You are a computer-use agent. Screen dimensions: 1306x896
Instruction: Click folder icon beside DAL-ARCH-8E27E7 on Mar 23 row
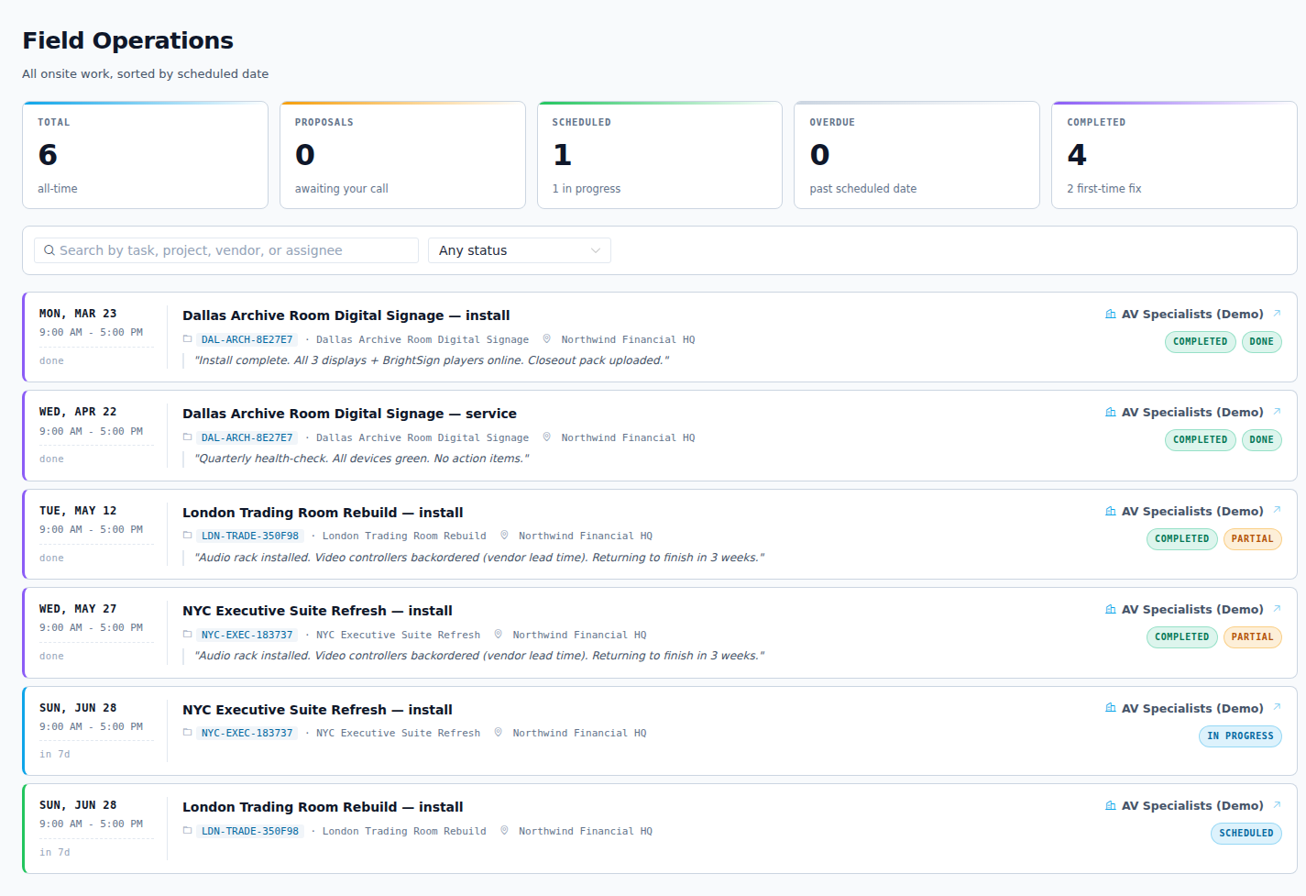point(187,339)
